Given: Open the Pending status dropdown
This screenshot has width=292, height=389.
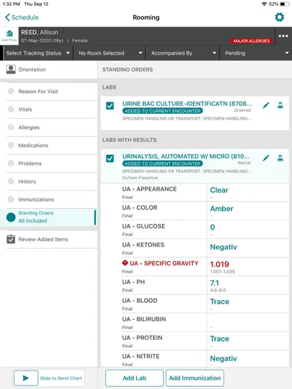Looking at the screenshot, I should point(256,53).
